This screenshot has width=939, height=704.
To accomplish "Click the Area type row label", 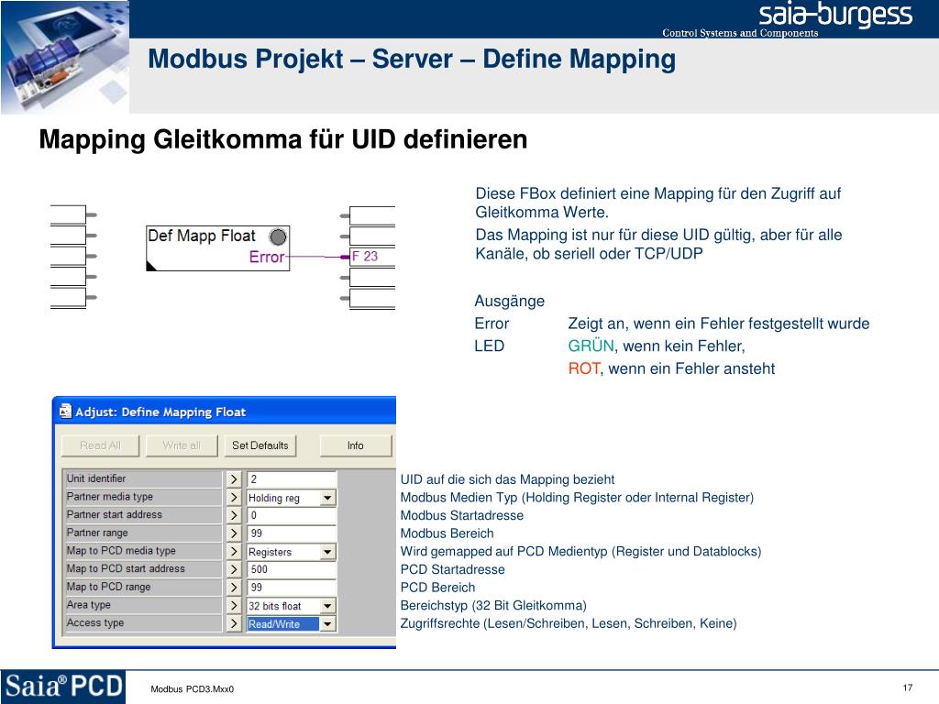I will point(142,605).
